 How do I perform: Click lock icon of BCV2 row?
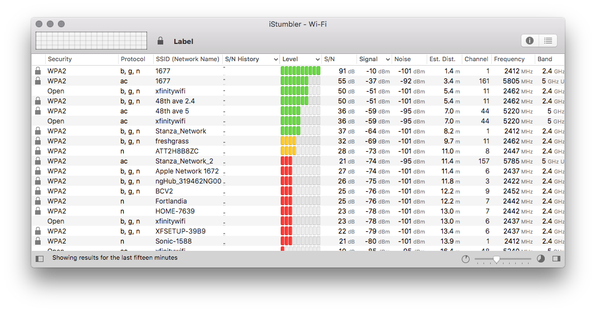point(38,191)
